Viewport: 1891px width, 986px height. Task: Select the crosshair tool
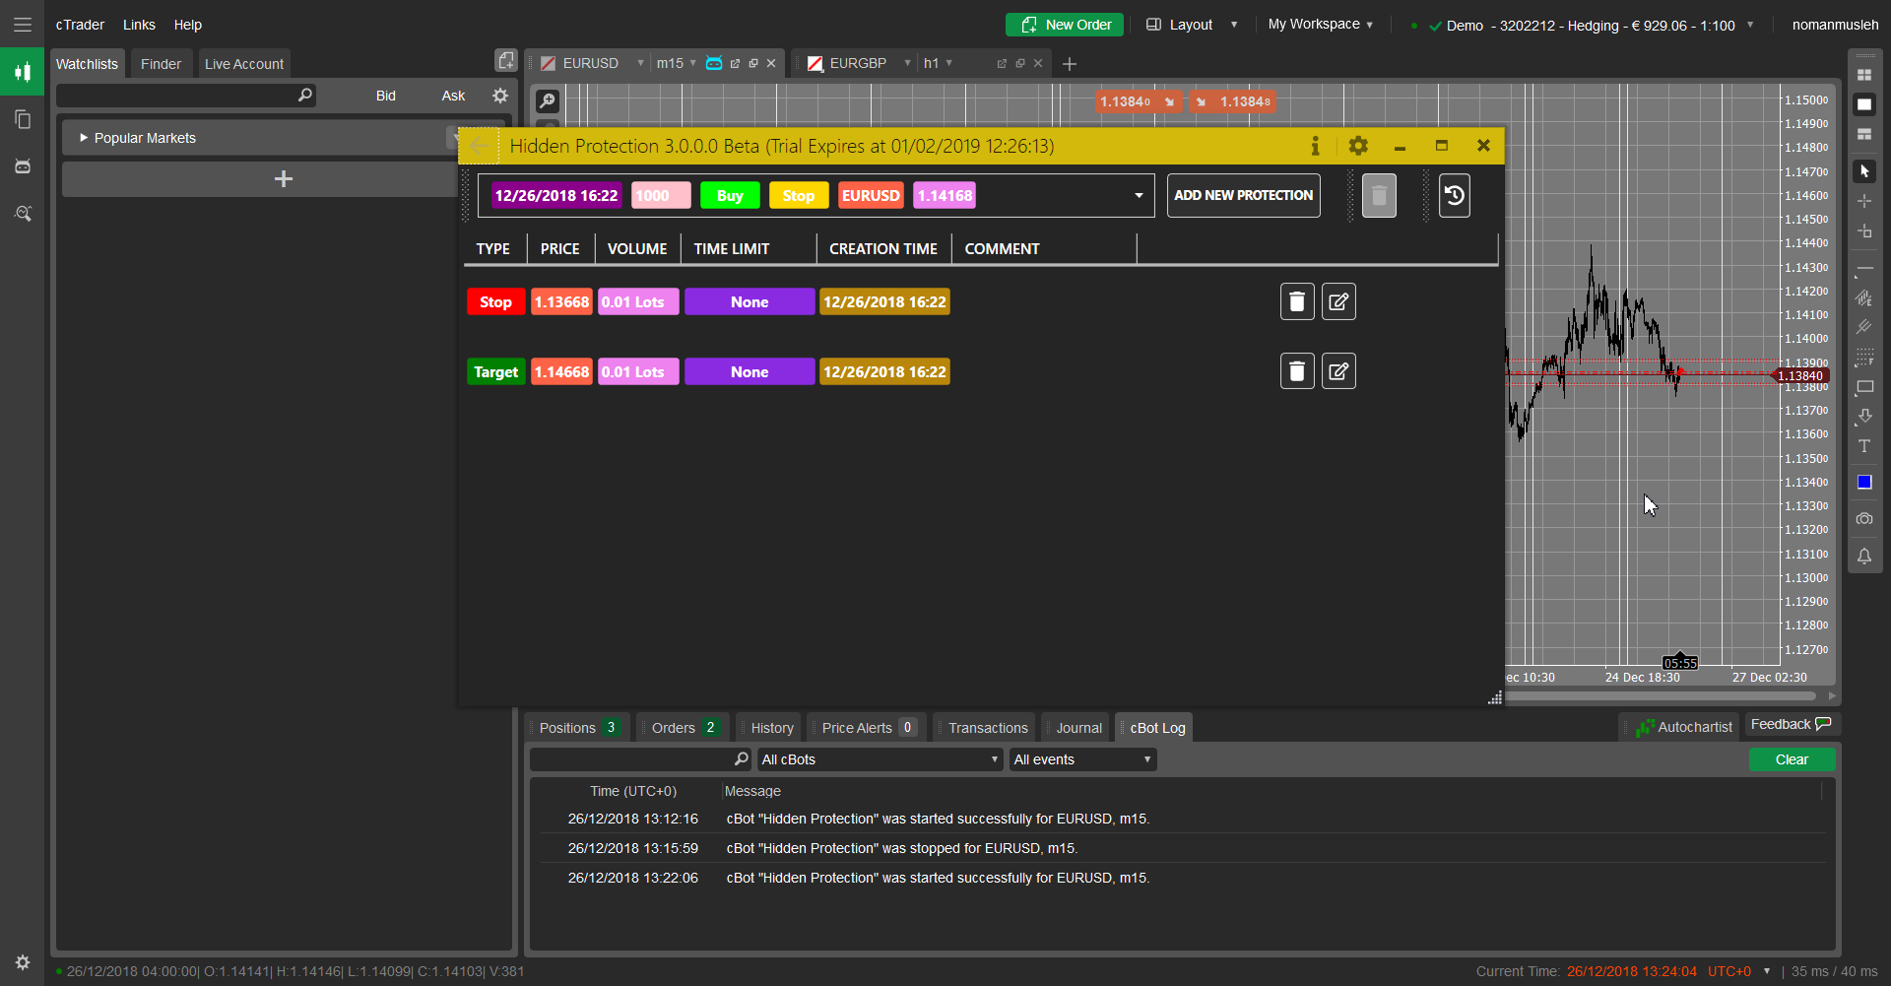1863,201
